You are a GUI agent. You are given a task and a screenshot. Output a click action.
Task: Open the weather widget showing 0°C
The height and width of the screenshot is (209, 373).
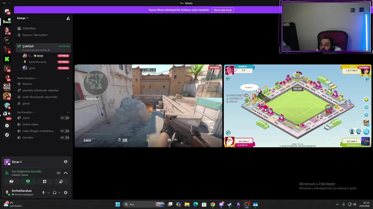[x=13, y=204]
